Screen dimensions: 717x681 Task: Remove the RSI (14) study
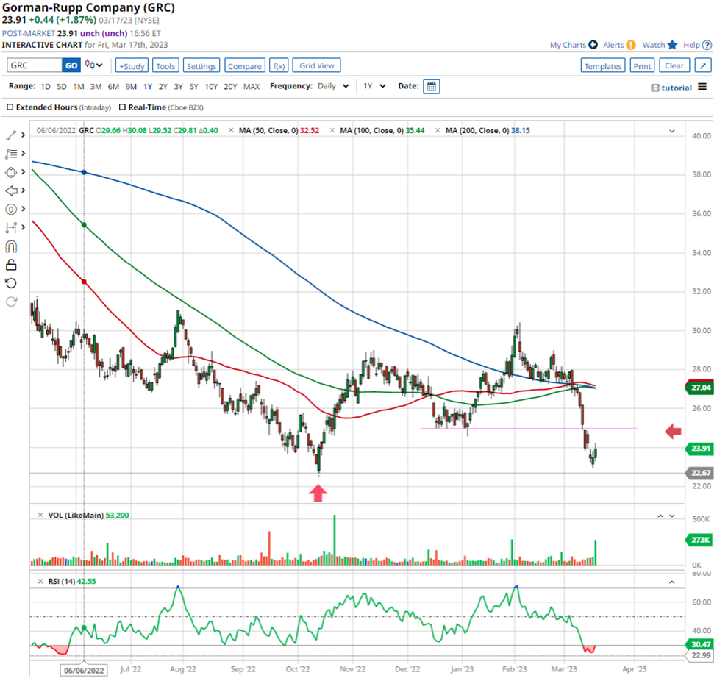(40, 581)
